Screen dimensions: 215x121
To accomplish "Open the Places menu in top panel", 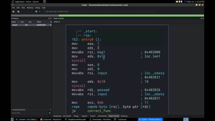I will tap(29, 2).
